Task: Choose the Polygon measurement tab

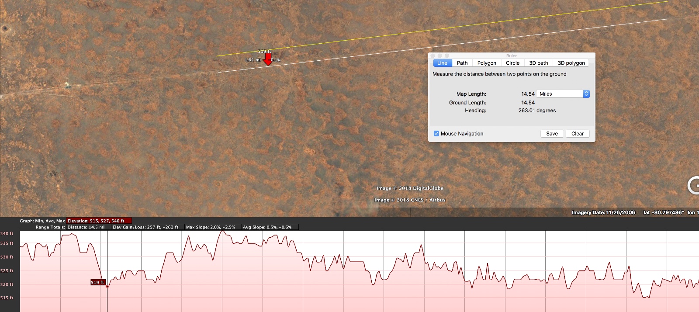Action: point(487,63)
